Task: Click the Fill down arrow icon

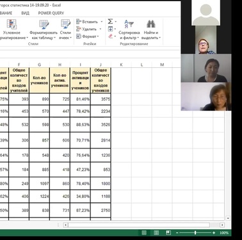Action: pyautogui.click(x=110, y=29)
